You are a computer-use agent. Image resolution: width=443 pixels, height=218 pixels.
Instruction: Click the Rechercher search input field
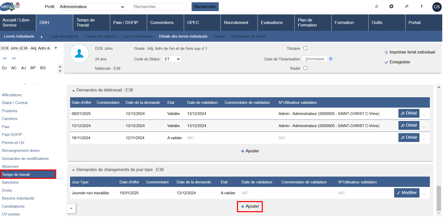coord(159,7)
